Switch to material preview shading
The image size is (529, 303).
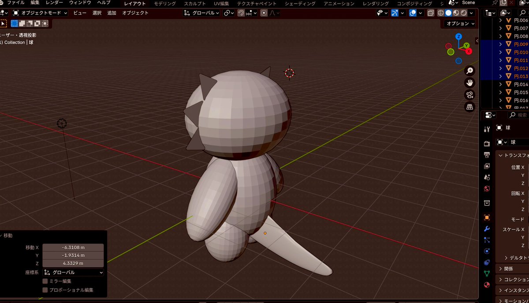tap(456, 13)
